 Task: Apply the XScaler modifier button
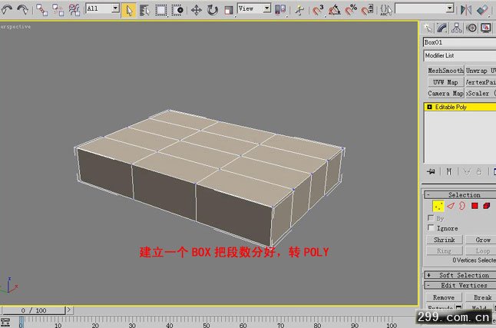click(x=481, y=94)
